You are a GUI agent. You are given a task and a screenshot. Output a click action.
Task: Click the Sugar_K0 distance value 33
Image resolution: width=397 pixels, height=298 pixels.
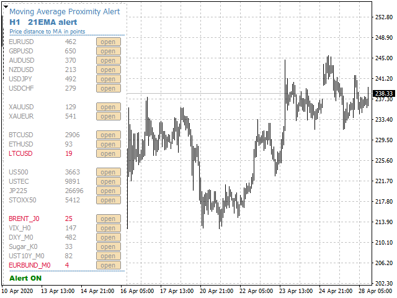(x=69, y=246)
